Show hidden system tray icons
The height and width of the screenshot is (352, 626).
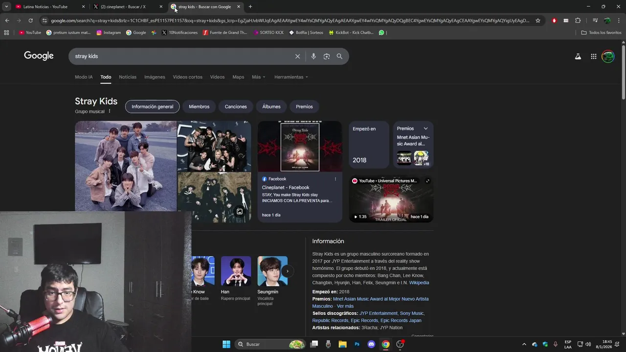pos(524,344)
